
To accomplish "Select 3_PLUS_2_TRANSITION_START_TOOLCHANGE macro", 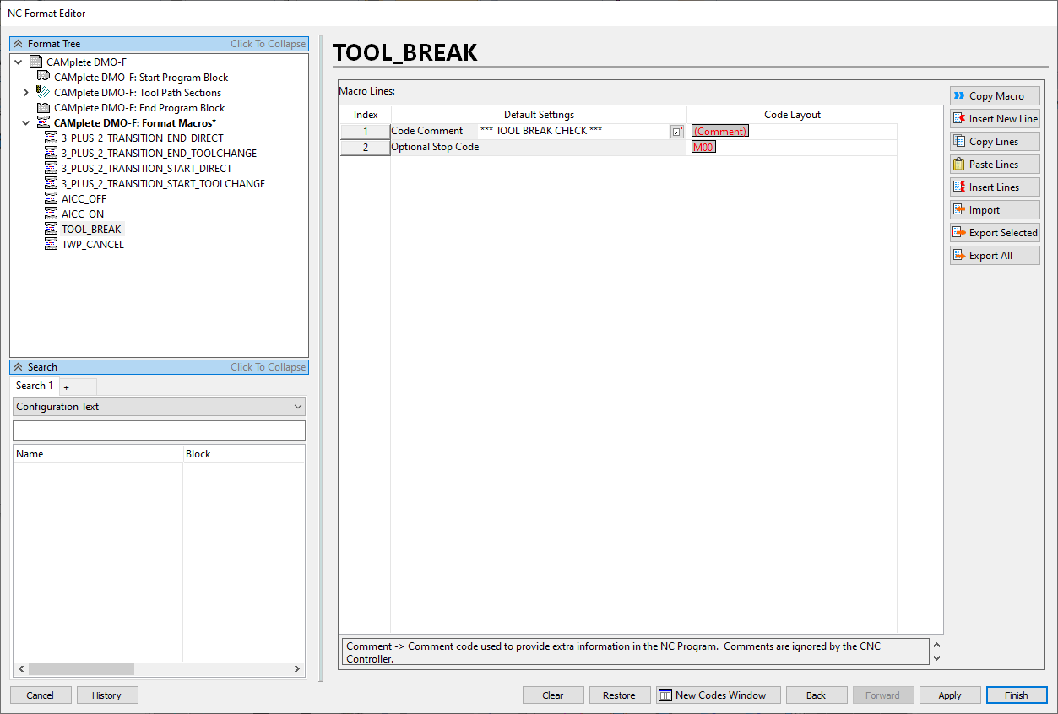I will click(x=163, y=184).
